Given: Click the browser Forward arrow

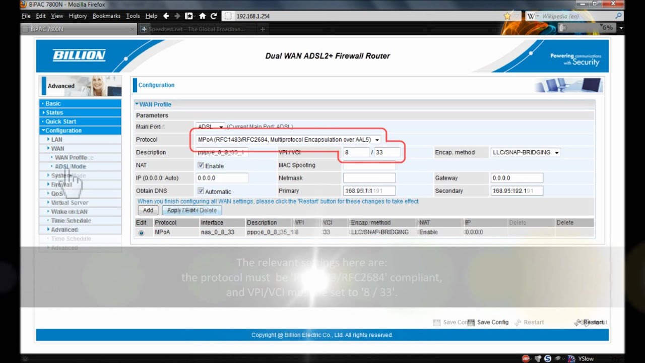Looking at the screenshot, I should click(x=177, y=16).
